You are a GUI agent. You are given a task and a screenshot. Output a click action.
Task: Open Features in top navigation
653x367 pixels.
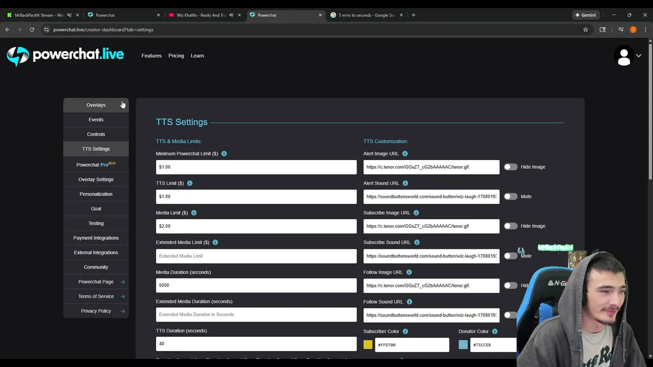[x=152, y=56]
